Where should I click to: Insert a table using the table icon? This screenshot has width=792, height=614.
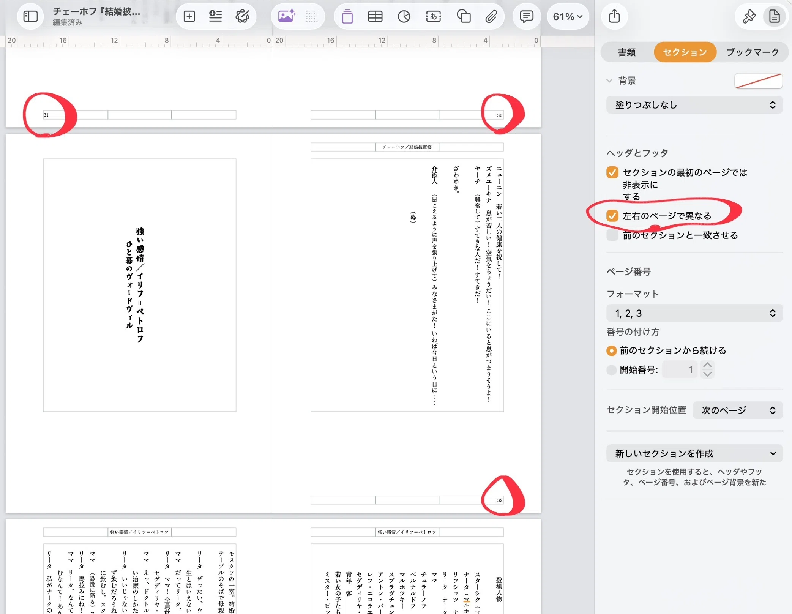tap(375, 16)
